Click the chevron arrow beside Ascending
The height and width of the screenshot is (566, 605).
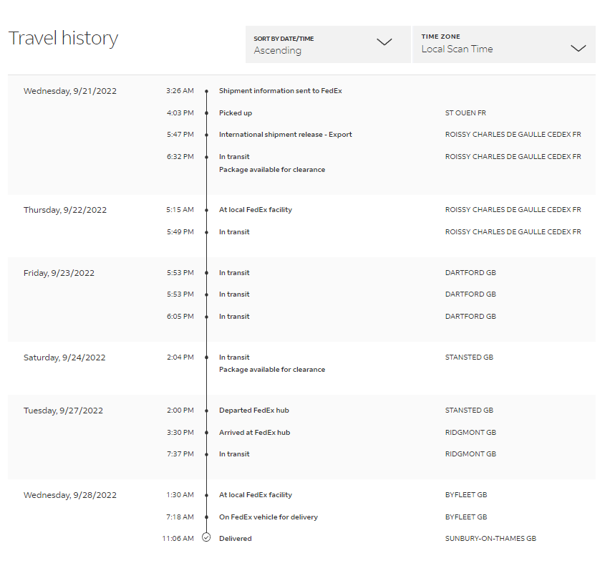click(x=384, y=42)
